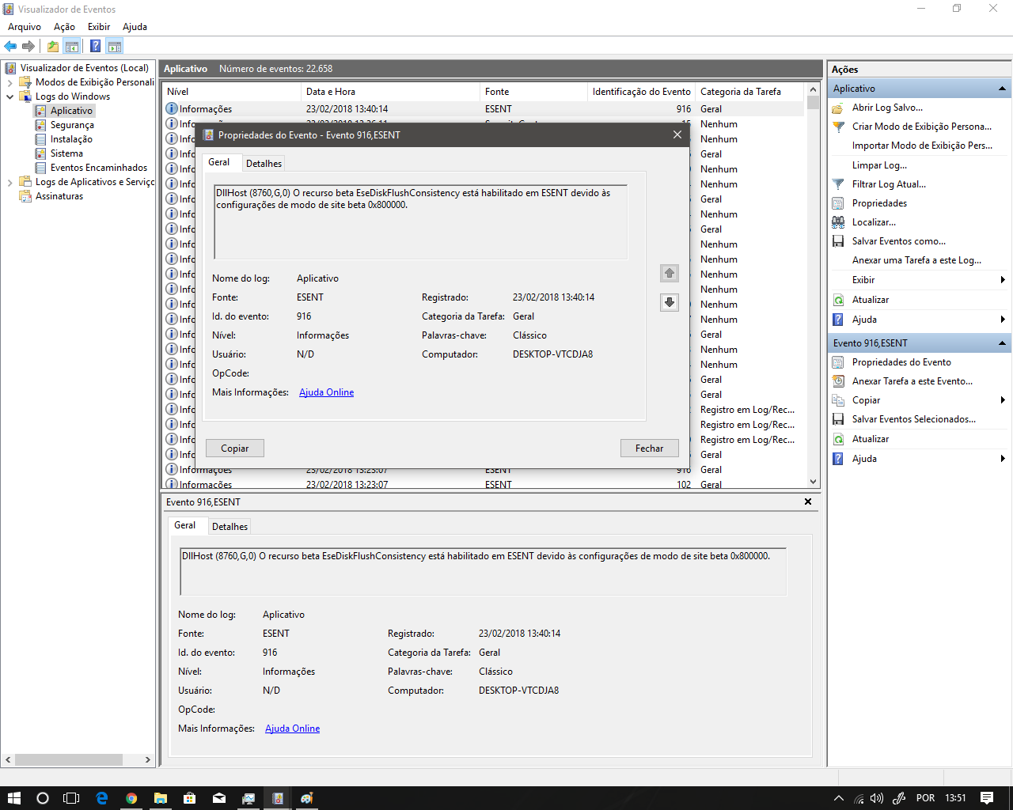The image size is (1013, 810).
Task: Switch to Detalhes tab in properties dialog
Action: 264,164
